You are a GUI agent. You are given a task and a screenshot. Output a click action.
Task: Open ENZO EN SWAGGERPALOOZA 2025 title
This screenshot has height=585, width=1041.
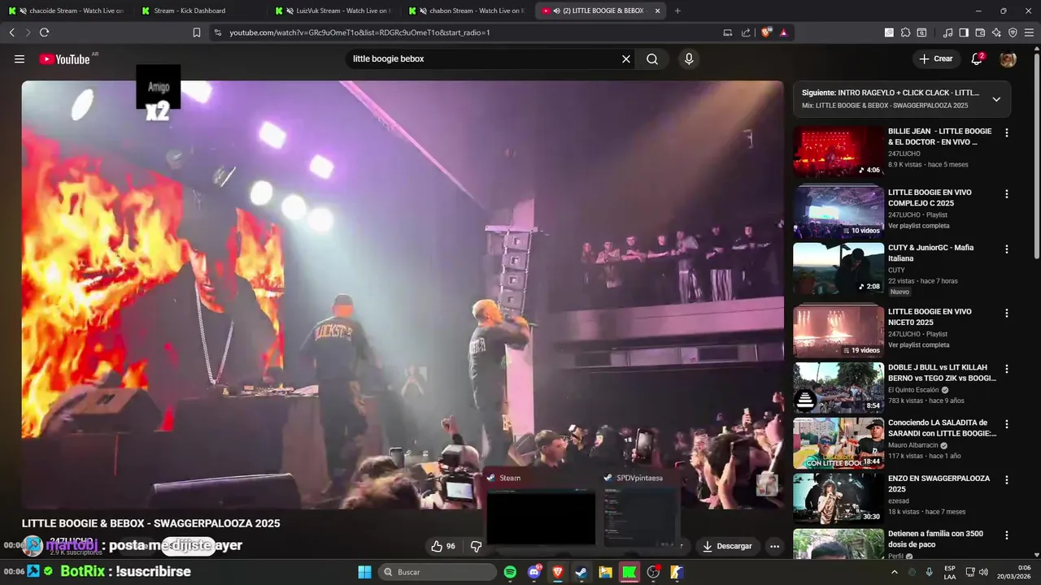[x=939, y=483]
